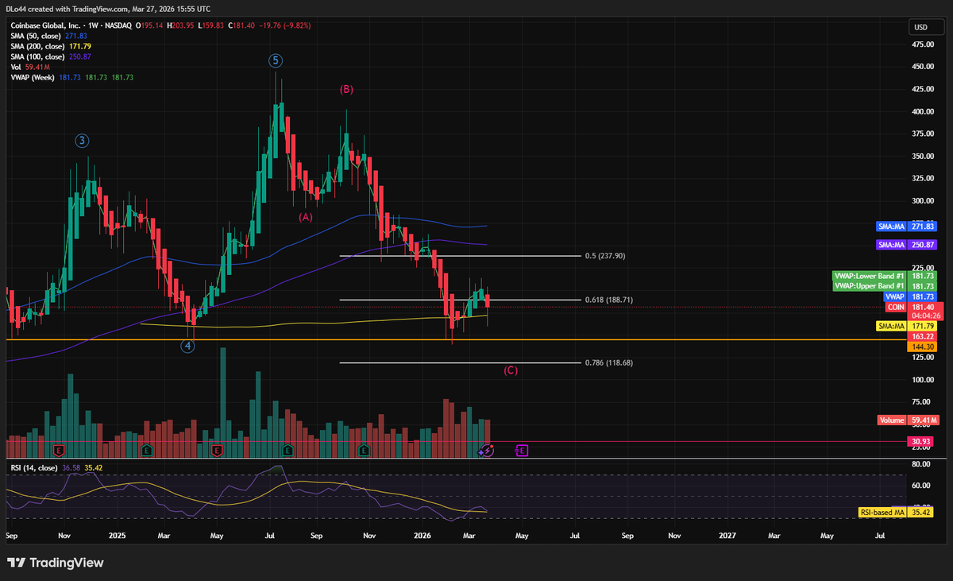Click the green earnings marker near November 2025
The height and width of the screenshot is (581, 953).
364,451
